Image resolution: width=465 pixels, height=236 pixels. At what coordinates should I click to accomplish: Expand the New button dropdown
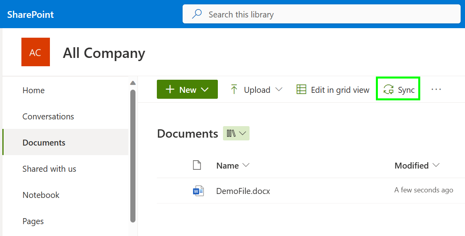click(x=205, y=90)
